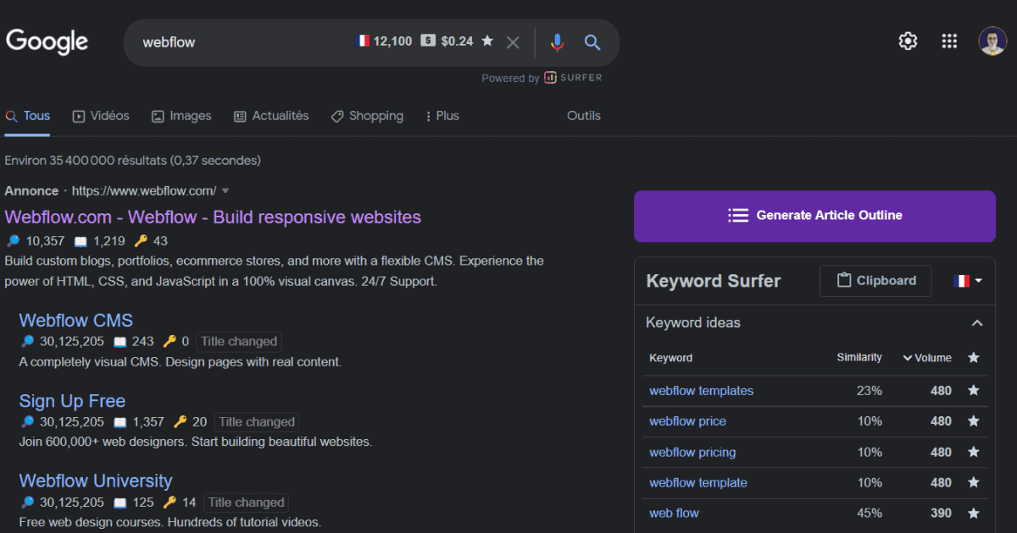Click the 12,100 search volume value
1017x533 pixels.
pyautogui.click(x=392, y=41)
